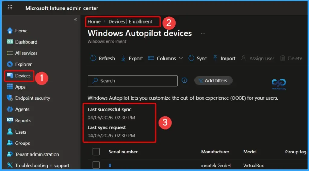The image size is (309, 171).
Task: Tick the checkbox for serial number 0
Action: point(96,165)
